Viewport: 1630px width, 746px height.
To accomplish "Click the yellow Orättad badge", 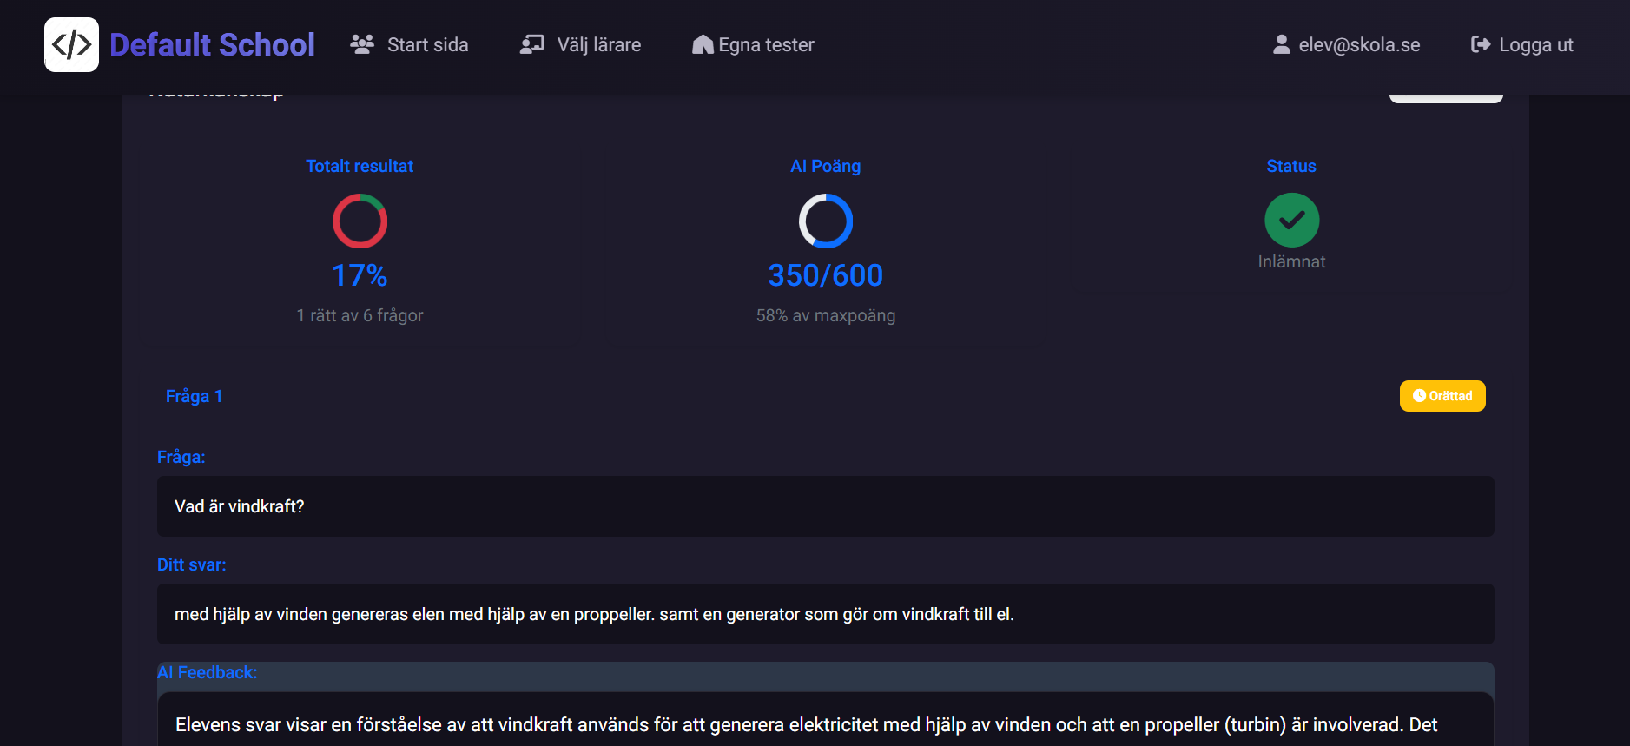I will tap(1442, 396).
